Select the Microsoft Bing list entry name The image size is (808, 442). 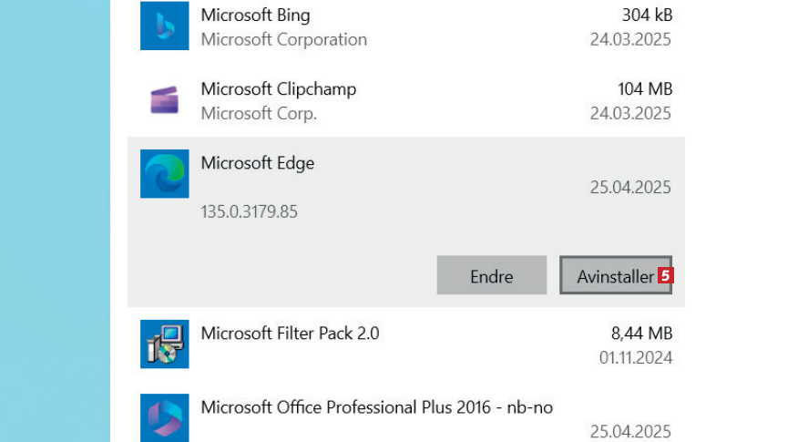click(255, 15)
